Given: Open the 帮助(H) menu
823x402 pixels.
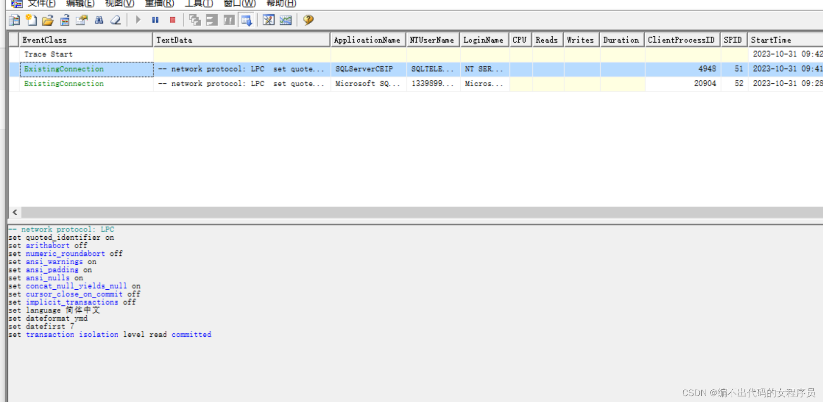Looking at the screenshot, I should click(281, 3).
